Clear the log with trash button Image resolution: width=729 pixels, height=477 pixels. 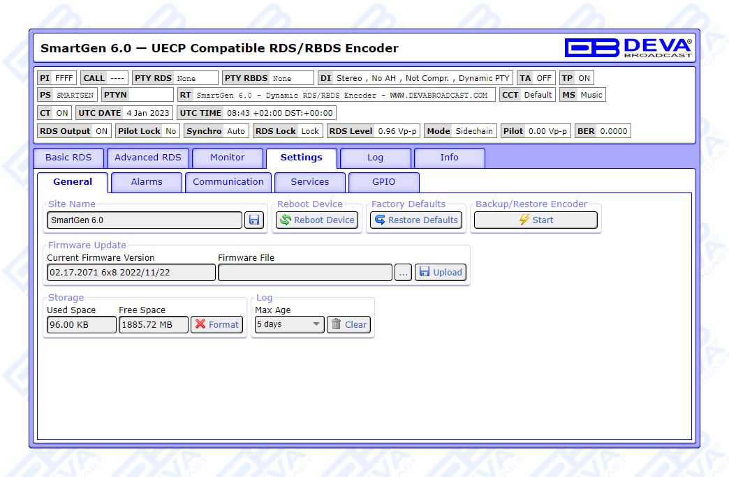click(x=348, y=325)
